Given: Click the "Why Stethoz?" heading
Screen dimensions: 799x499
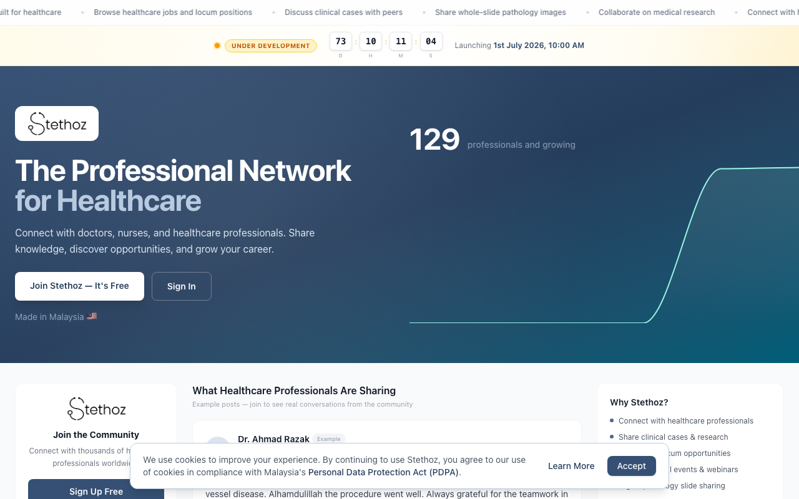Looking at the screenshot, I should 639,402.
